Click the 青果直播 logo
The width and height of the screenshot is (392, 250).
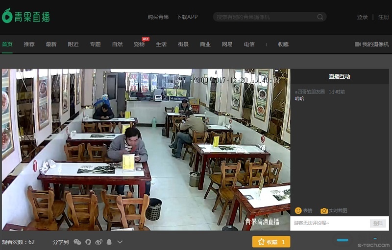[x=25, y=16]
